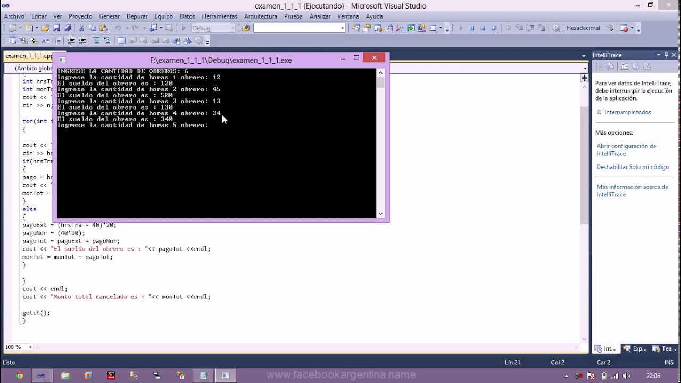Open the Ventana menu

point(348,16)
